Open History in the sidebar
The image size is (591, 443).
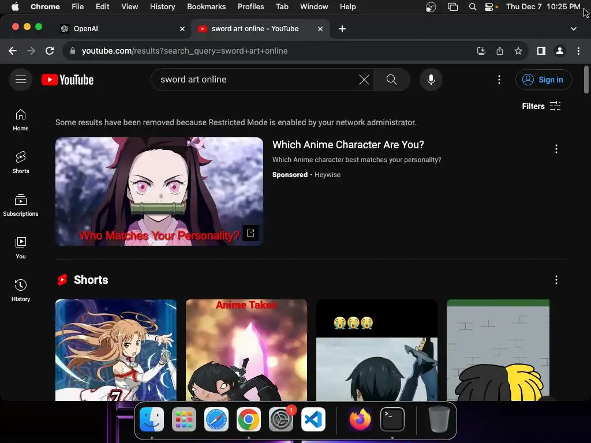[x=21, y=291]
